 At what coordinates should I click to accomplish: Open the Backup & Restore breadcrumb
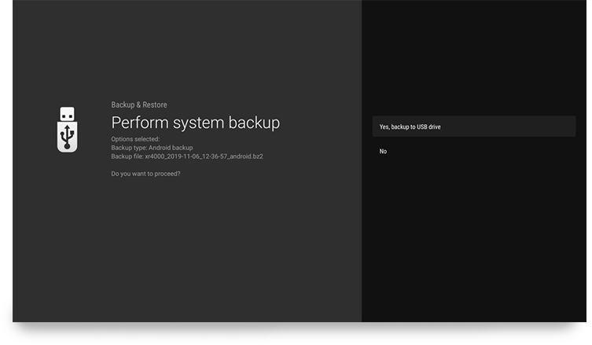[x=139, y=105]
